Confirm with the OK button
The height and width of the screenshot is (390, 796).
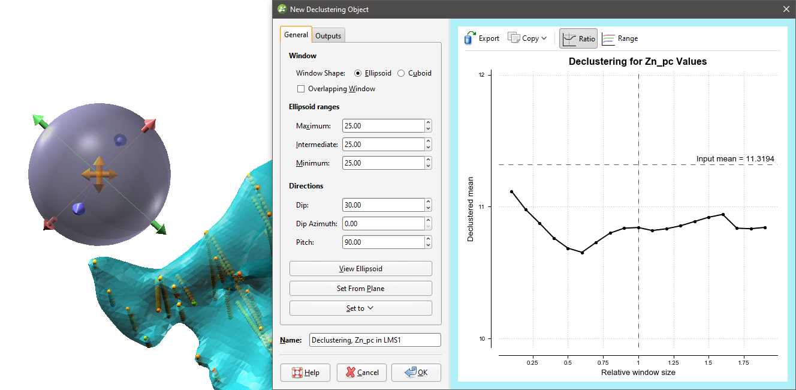click(416, 372)
